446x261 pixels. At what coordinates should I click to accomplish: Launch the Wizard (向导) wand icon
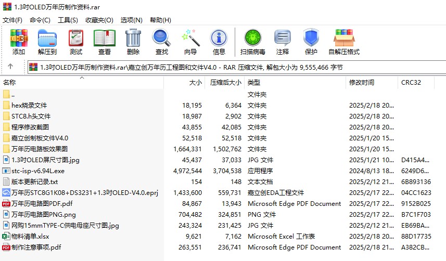[x=190, y=38]
